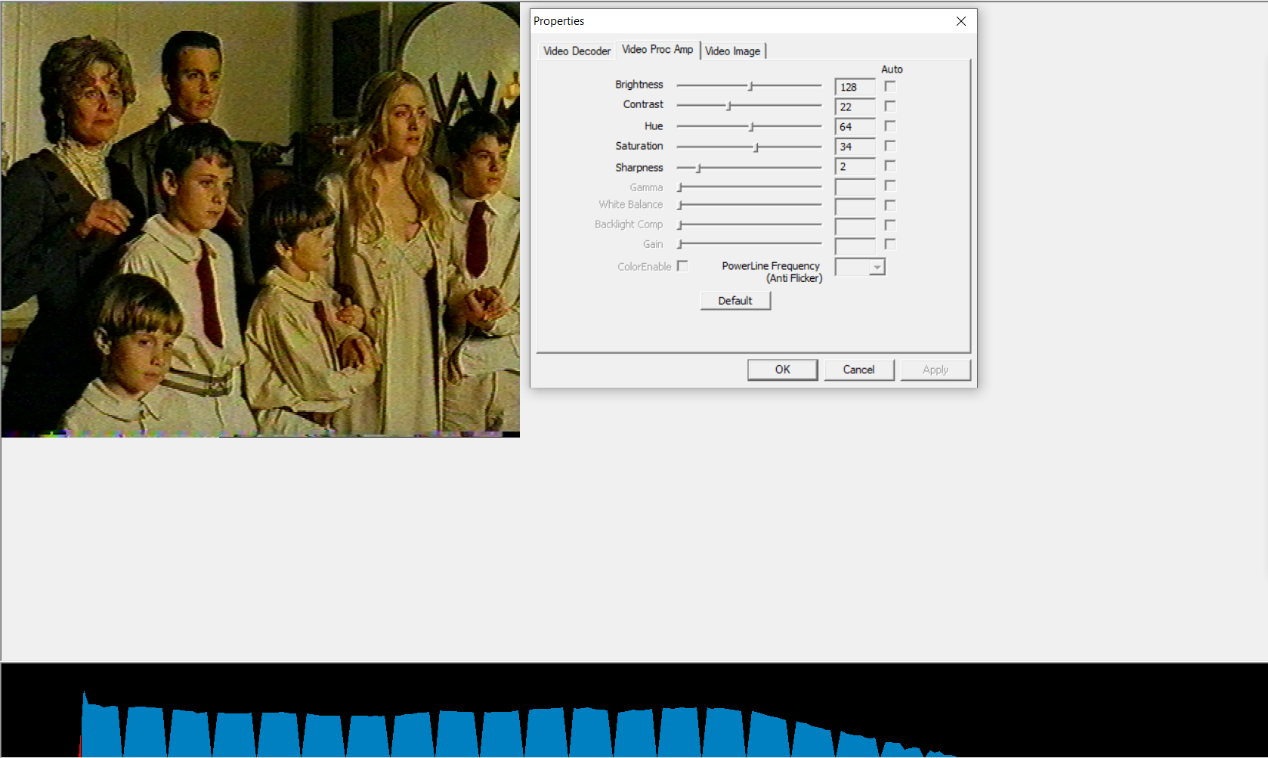1268x758 pixels.
Task: Click the empty White Balance value field
Action: tap(855, 206)
